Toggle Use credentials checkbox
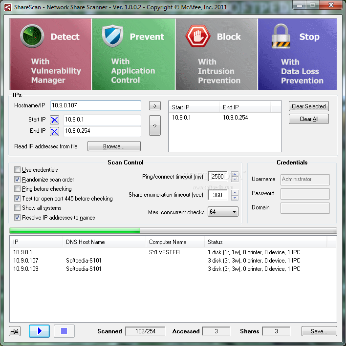Screen dimensions: 346x346 point(17,170)
